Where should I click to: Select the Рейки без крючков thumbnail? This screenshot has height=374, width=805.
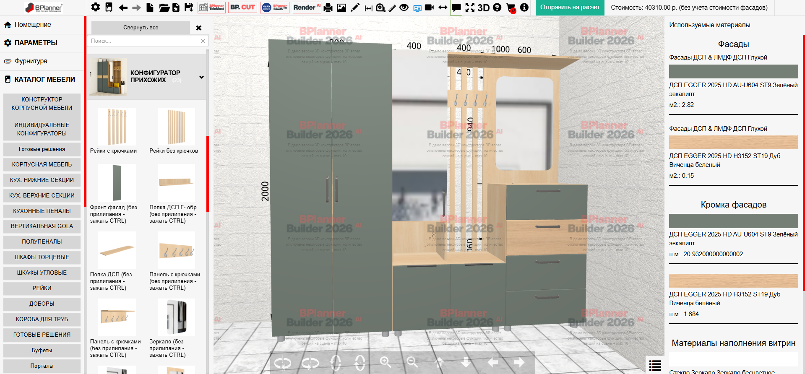coord(176,127)
